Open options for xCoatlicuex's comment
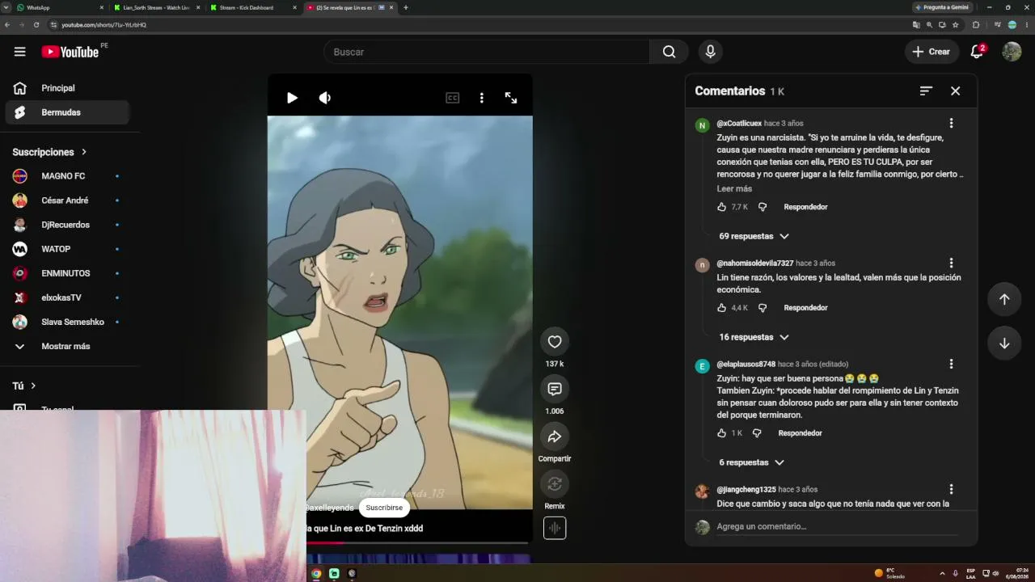 pos(951,124)
